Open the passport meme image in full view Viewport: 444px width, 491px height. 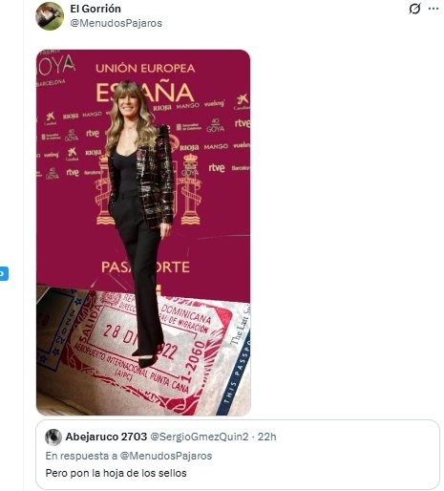tap(143, 232)
